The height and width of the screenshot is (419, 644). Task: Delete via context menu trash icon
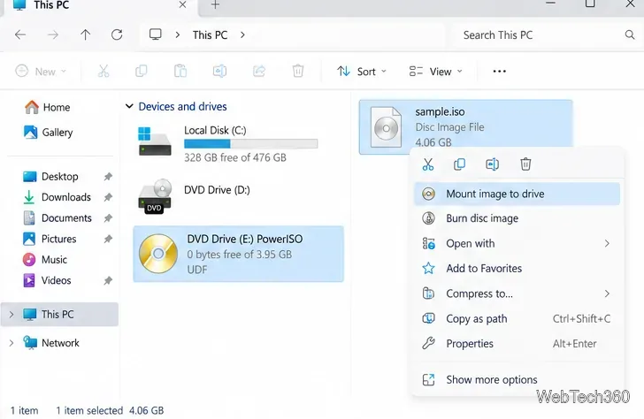tap(525, 164)
